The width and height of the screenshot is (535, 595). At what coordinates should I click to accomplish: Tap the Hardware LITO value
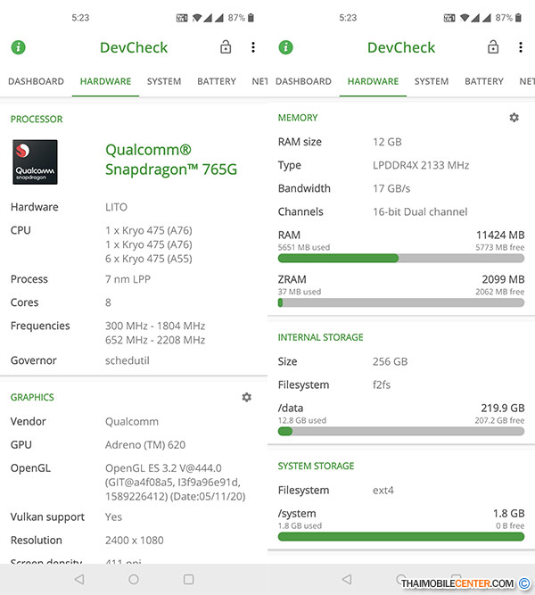[x=116, y=207]
